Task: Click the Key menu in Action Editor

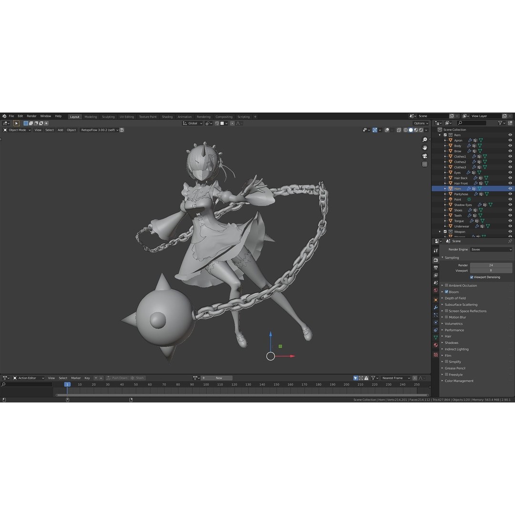Action: tap(87, 378)
